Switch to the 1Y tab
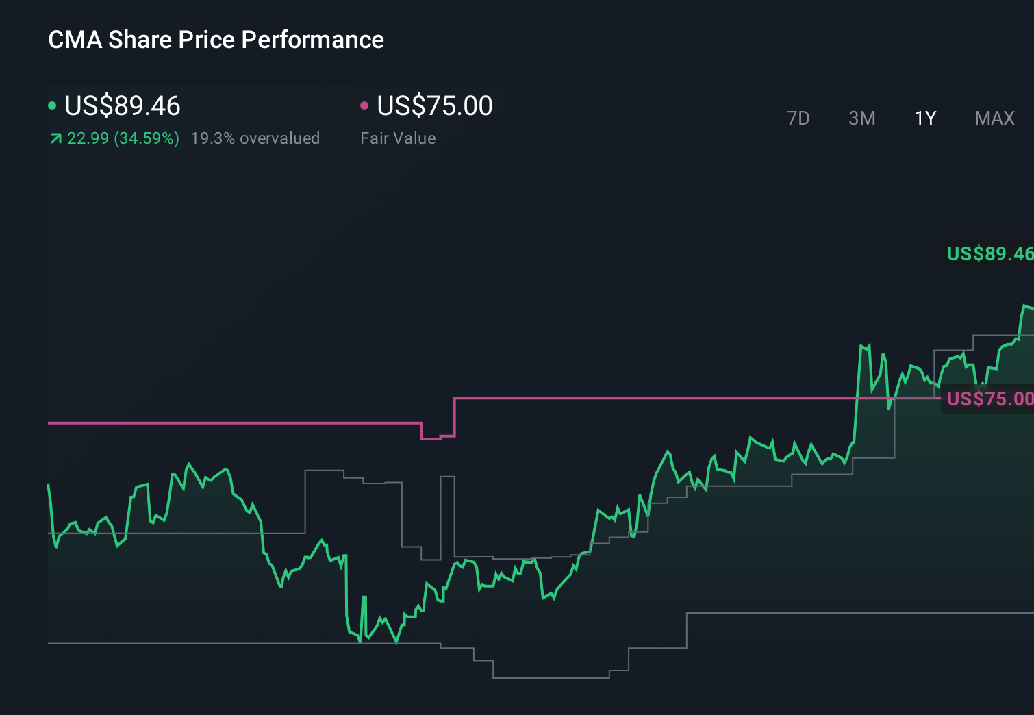Image resolution: width=1034 pixels, height=715 pixels. [924, 118]
